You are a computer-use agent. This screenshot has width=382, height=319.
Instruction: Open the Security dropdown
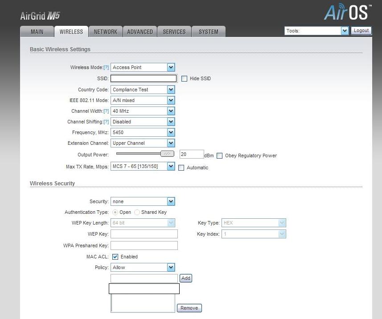tap(143, 201)
